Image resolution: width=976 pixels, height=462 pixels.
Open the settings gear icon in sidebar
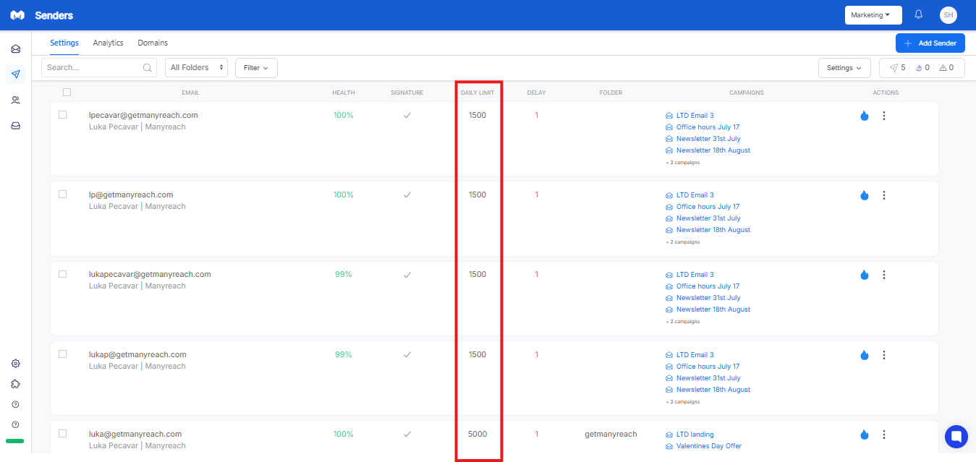pos(16,364)
